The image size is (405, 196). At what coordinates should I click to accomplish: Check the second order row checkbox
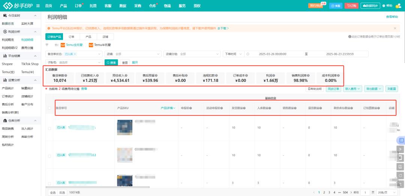[x=49, y=155]
